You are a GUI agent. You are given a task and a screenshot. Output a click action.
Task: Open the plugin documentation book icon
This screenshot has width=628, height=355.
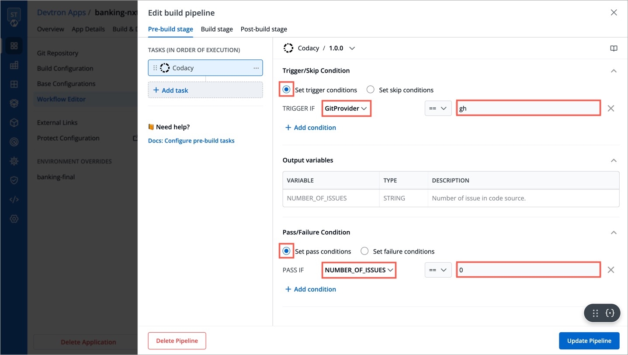pos(614,49)
